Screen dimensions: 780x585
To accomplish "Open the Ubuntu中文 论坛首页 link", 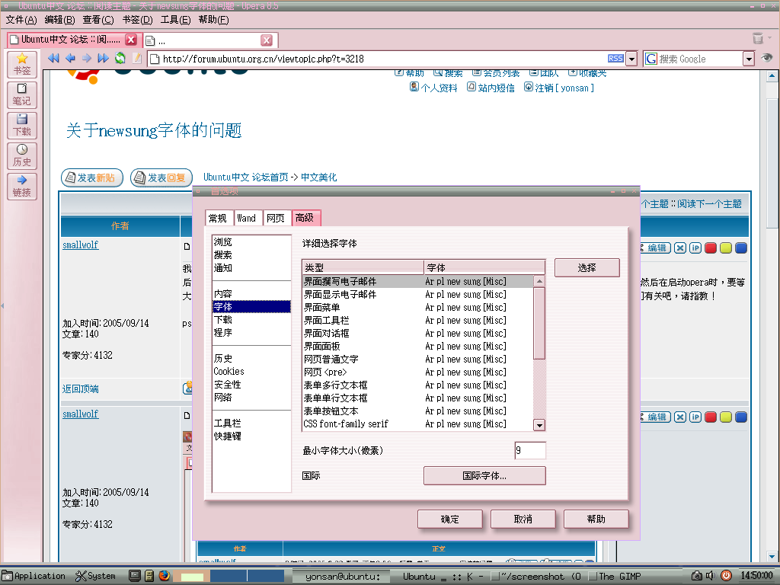I will pyautogui.click(x=246, y=177).
